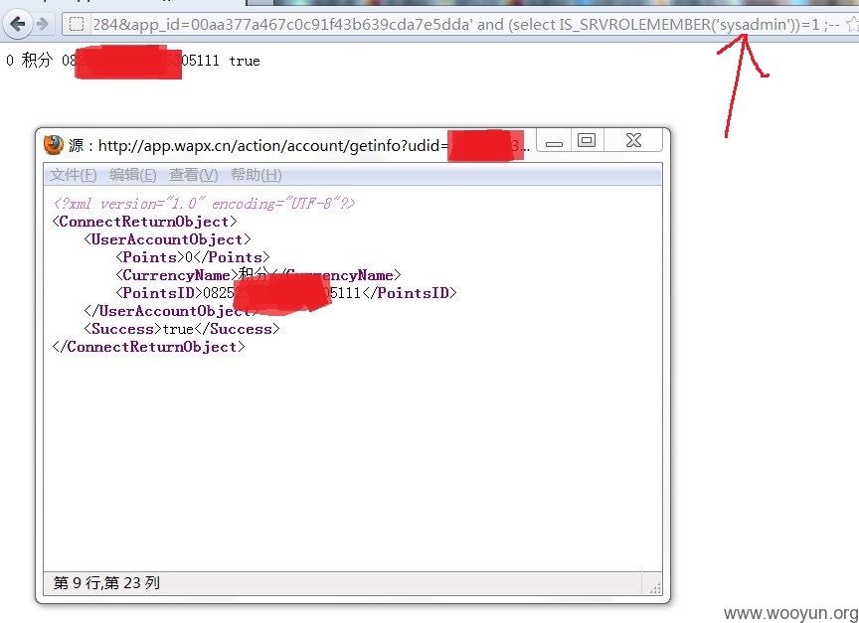
Task: Click the site identity icon in address bar
Action: click(x=77, y=24)
